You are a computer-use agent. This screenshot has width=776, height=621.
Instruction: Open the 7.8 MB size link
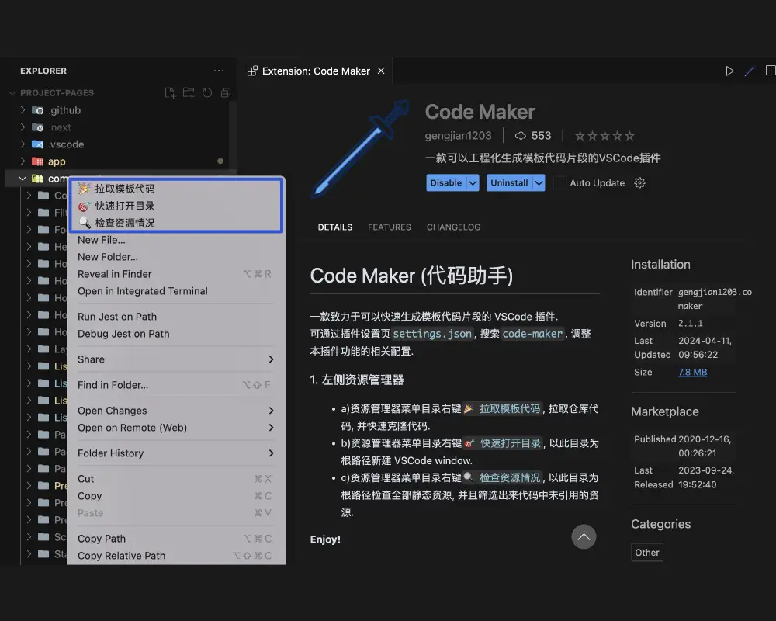(692, 372)
